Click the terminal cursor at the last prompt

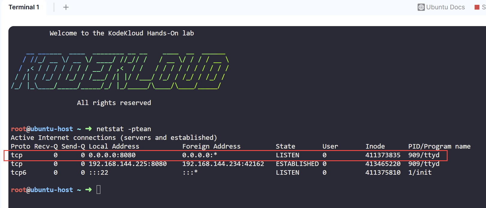click(x=98, y=190)
